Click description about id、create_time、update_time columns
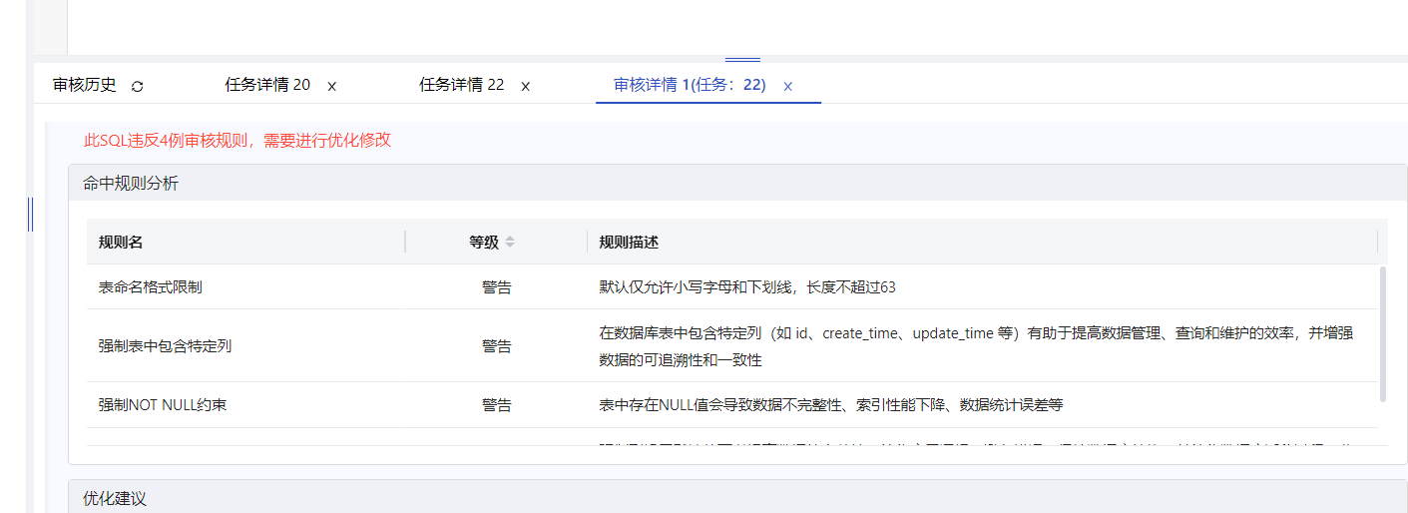Screen dimensions: 1408x513 (x=976, y=346)
